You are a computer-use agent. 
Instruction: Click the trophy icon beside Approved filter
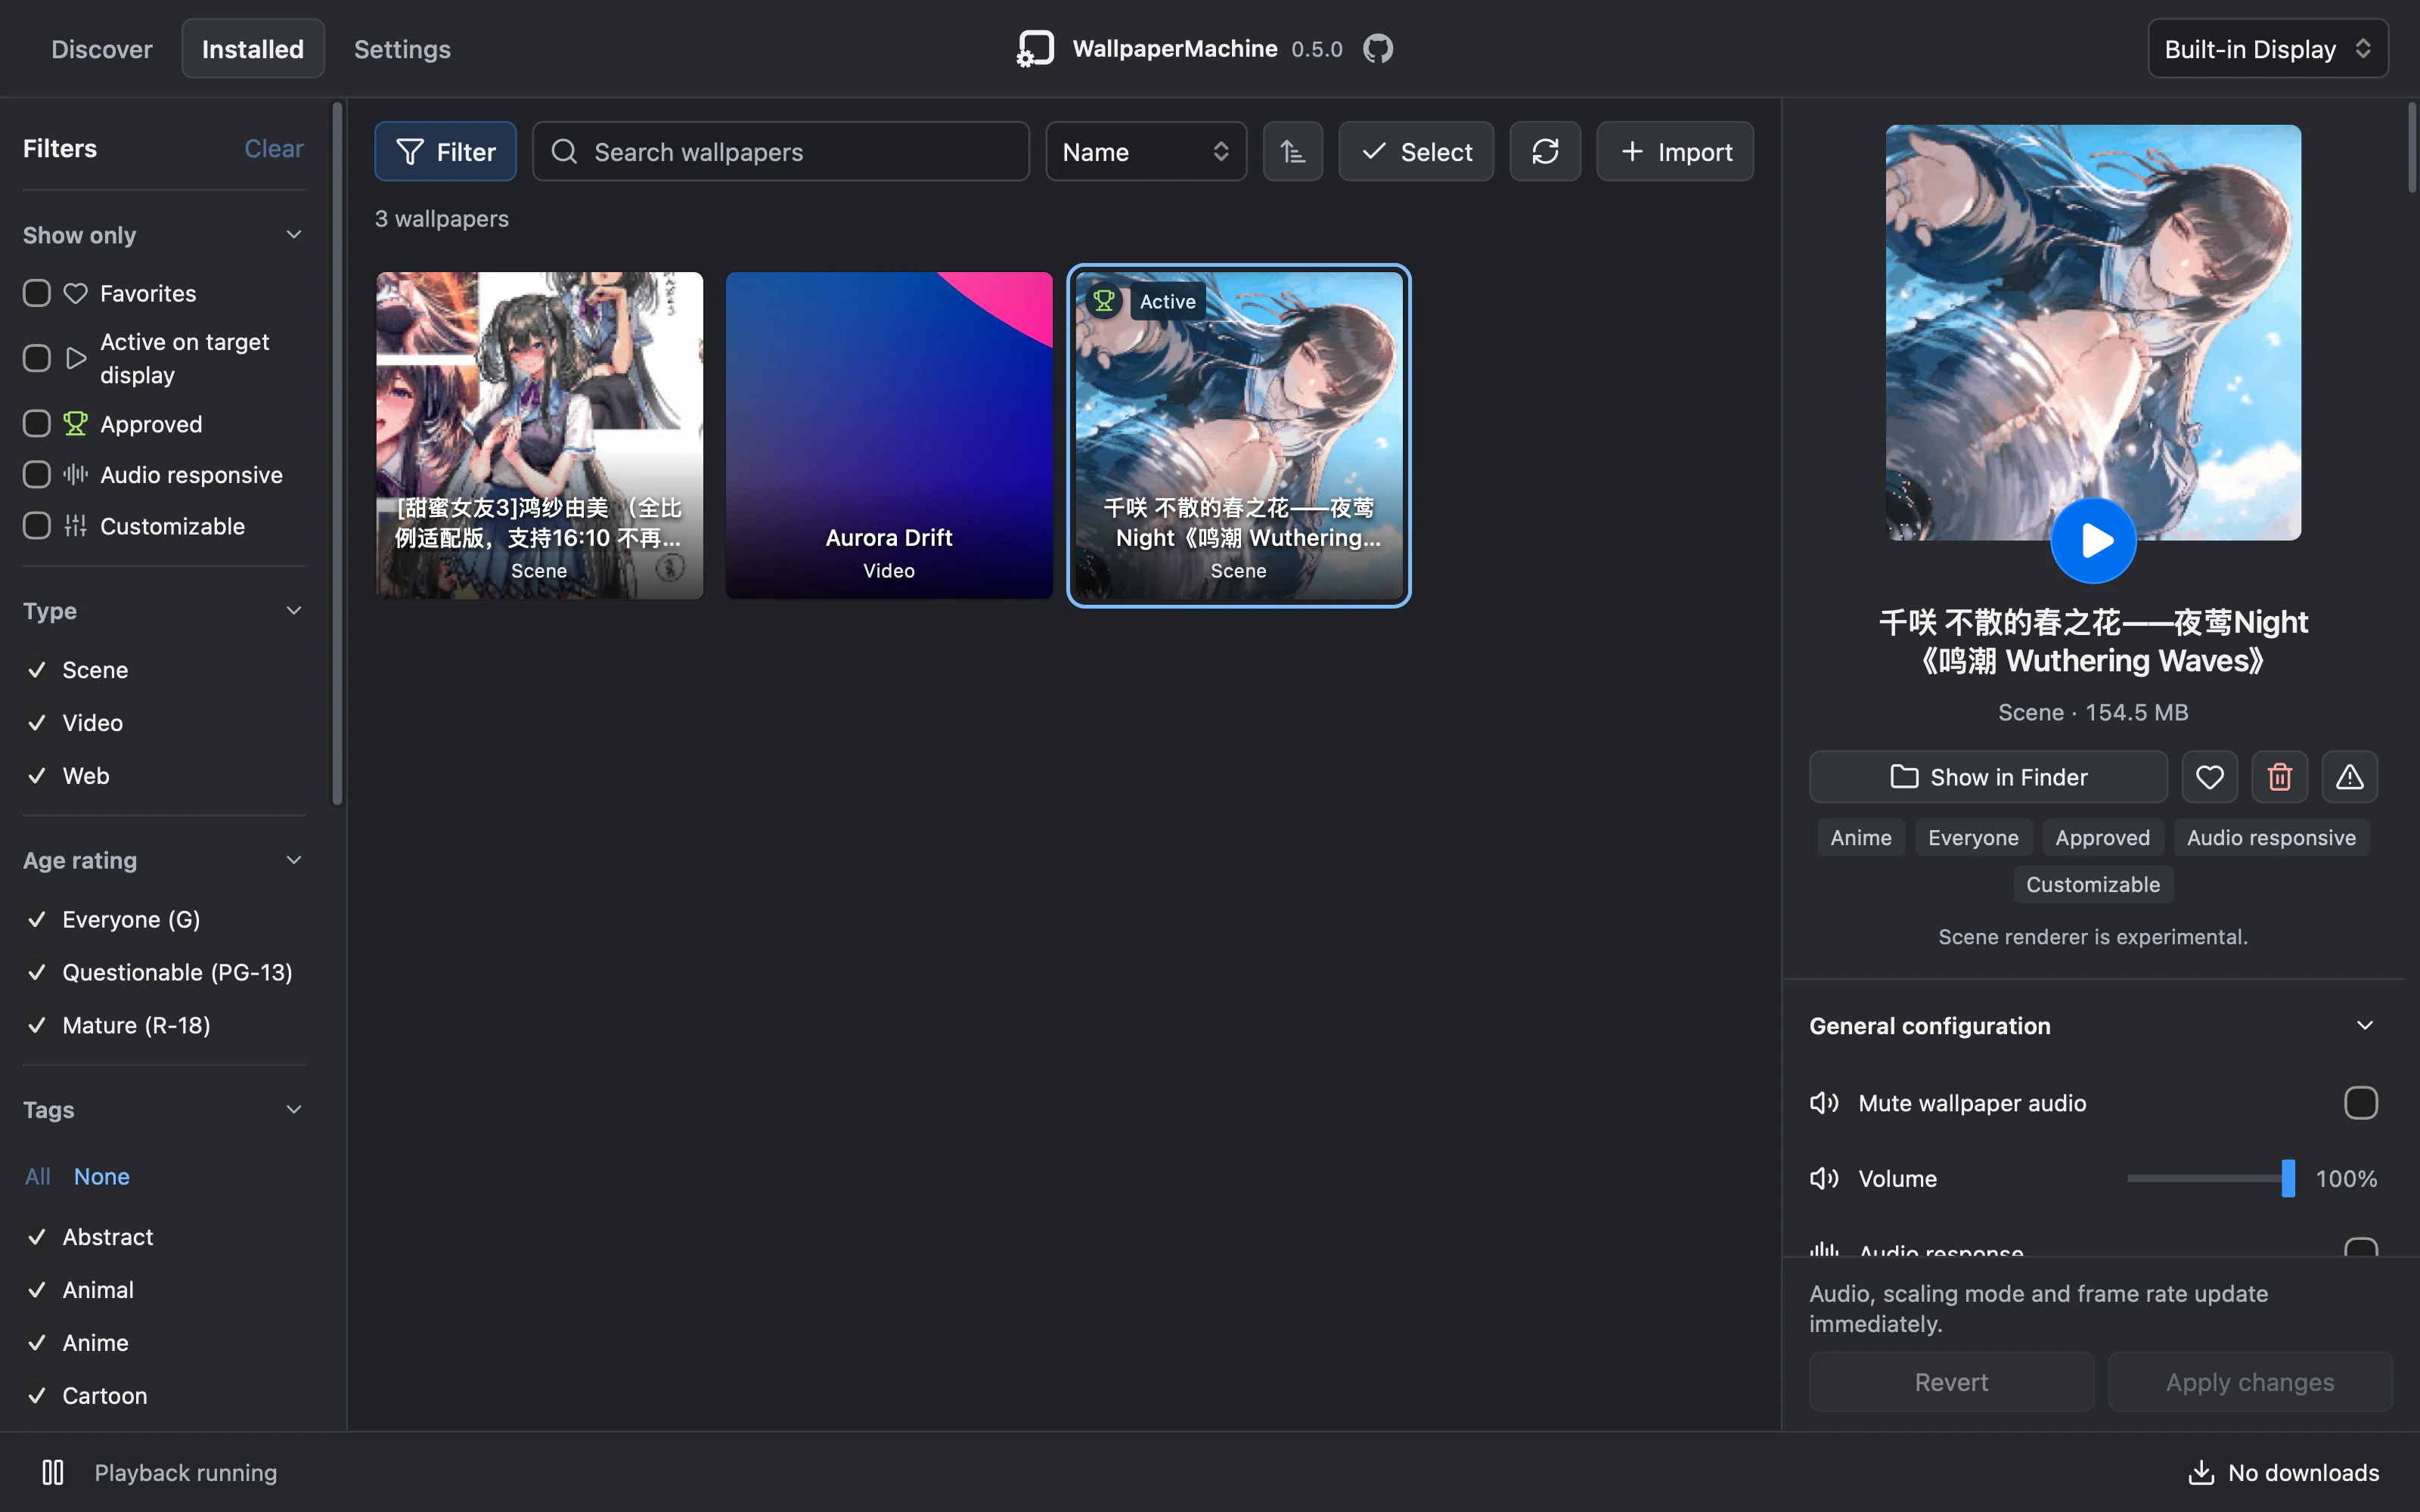(x=75, y=423)
